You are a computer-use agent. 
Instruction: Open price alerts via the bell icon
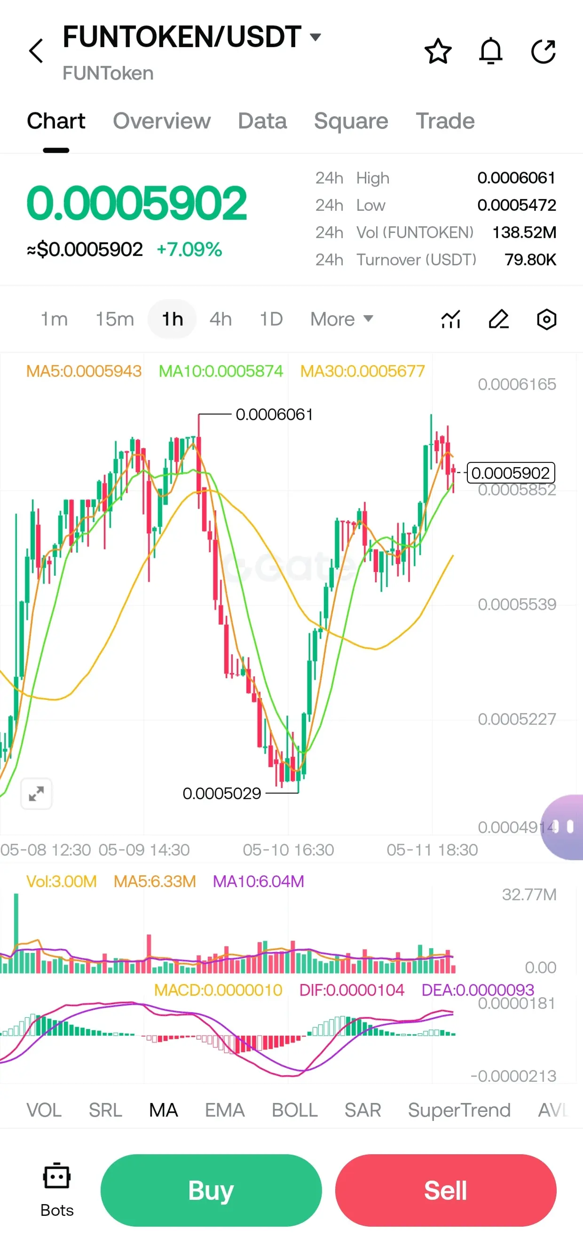coord(491,51)
